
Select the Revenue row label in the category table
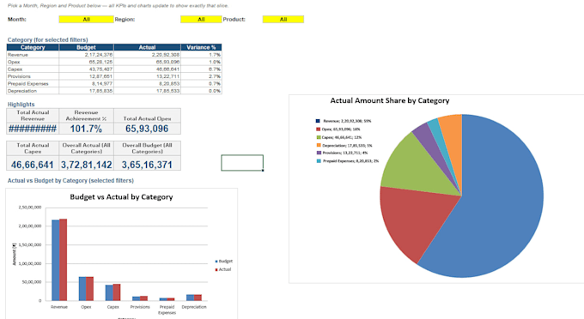tap(33, 55)
